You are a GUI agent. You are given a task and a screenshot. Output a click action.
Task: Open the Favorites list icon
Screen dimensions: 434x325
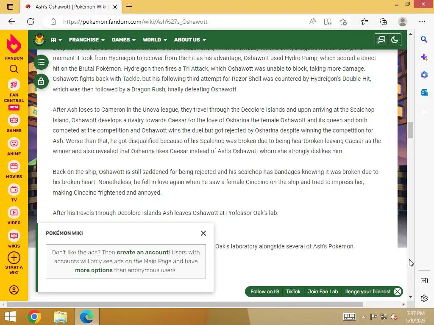[x=364, y=22]
